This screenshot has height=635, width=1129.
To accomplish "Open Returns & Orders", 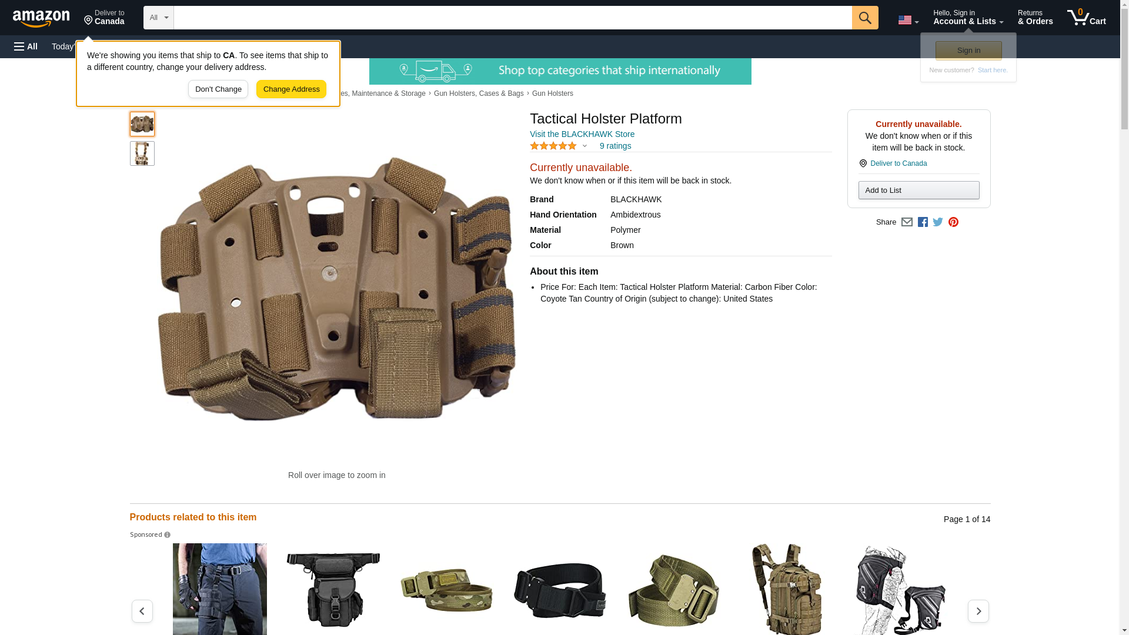I will (1035, 18).
